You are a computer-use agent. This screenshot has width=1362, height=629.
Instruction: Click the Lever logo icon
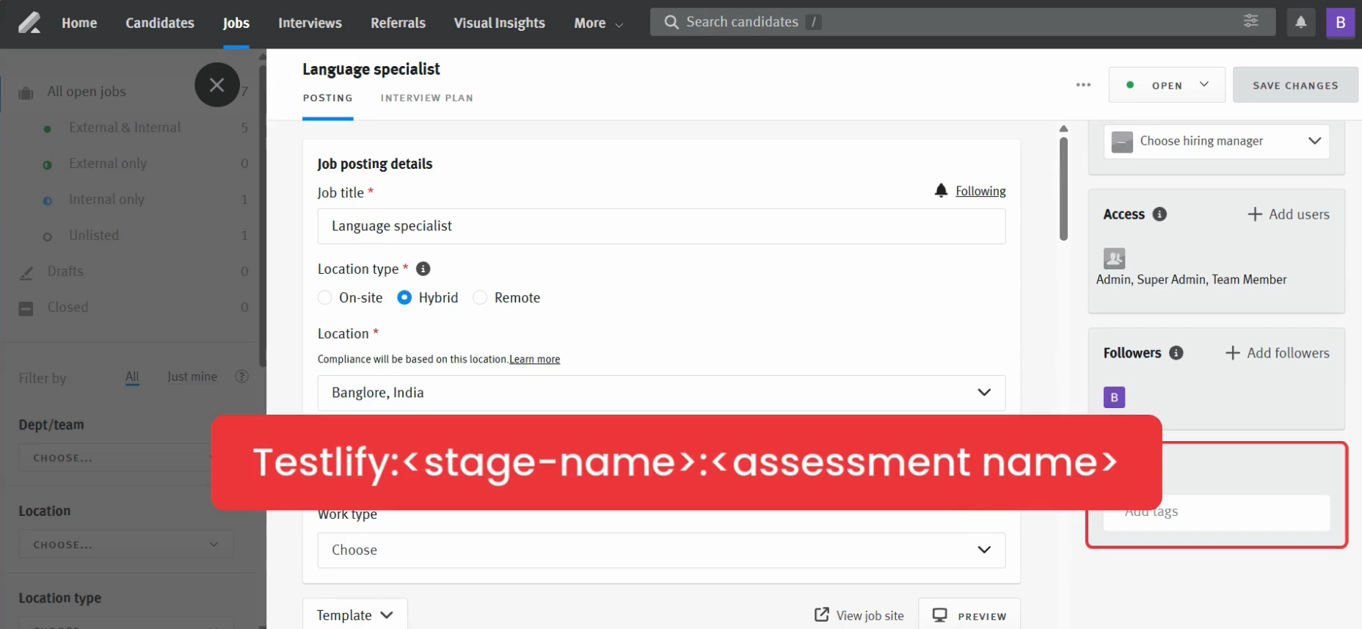pos(29,23)
